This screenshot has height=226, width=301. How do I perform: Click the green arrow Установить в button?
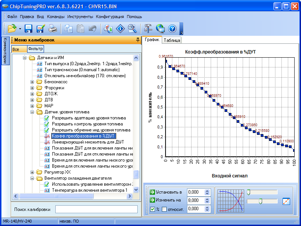[152, 192]
